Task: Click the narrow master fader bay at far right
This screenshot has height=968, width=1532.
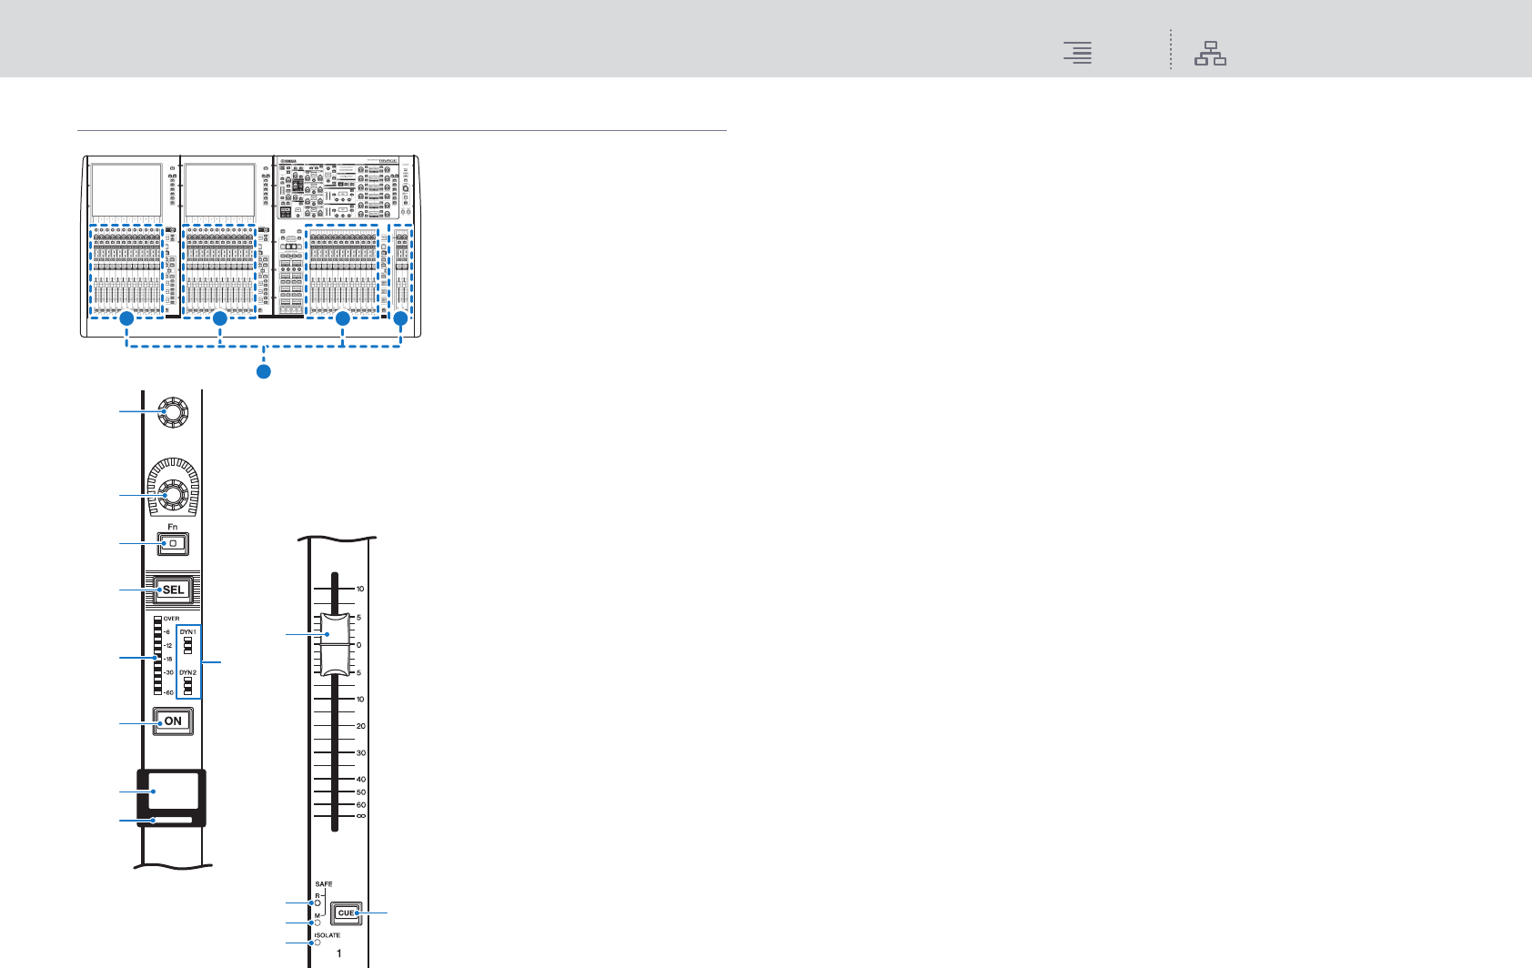Action: (x=401, y=271)
